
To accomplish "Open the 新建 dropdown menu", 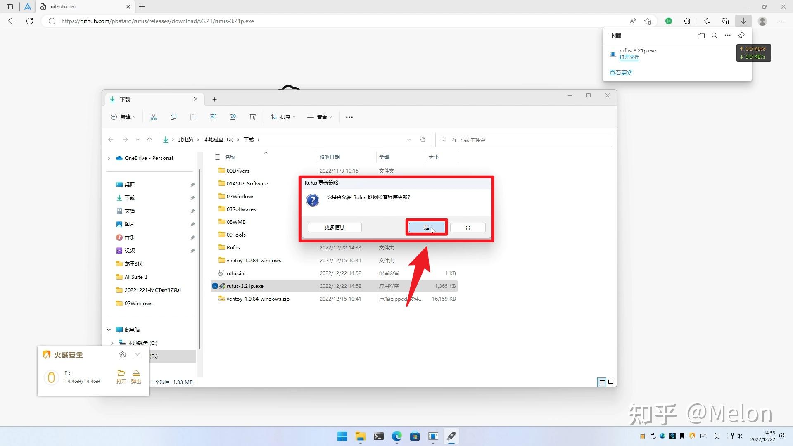I will point(123,117).
